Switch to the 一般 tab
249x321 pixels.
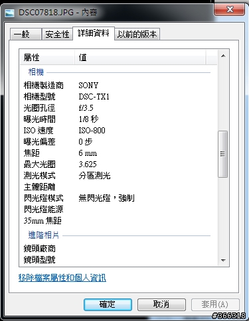coord(26,34)
